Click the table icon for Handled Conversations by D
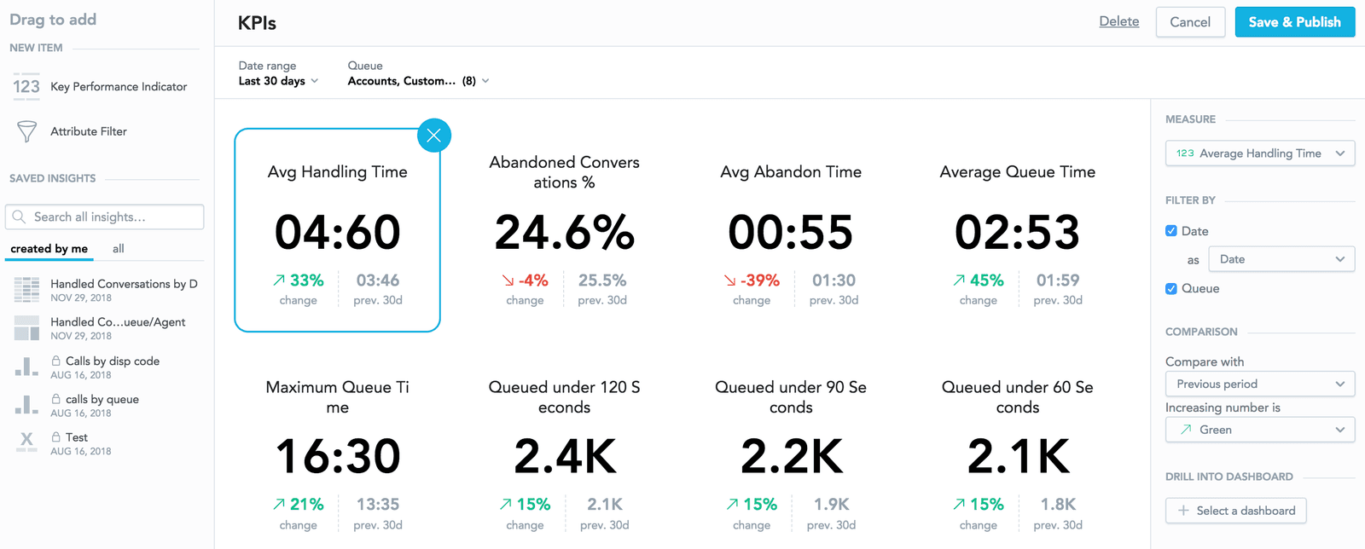The image size is (1365, 549). click(26, 290)
